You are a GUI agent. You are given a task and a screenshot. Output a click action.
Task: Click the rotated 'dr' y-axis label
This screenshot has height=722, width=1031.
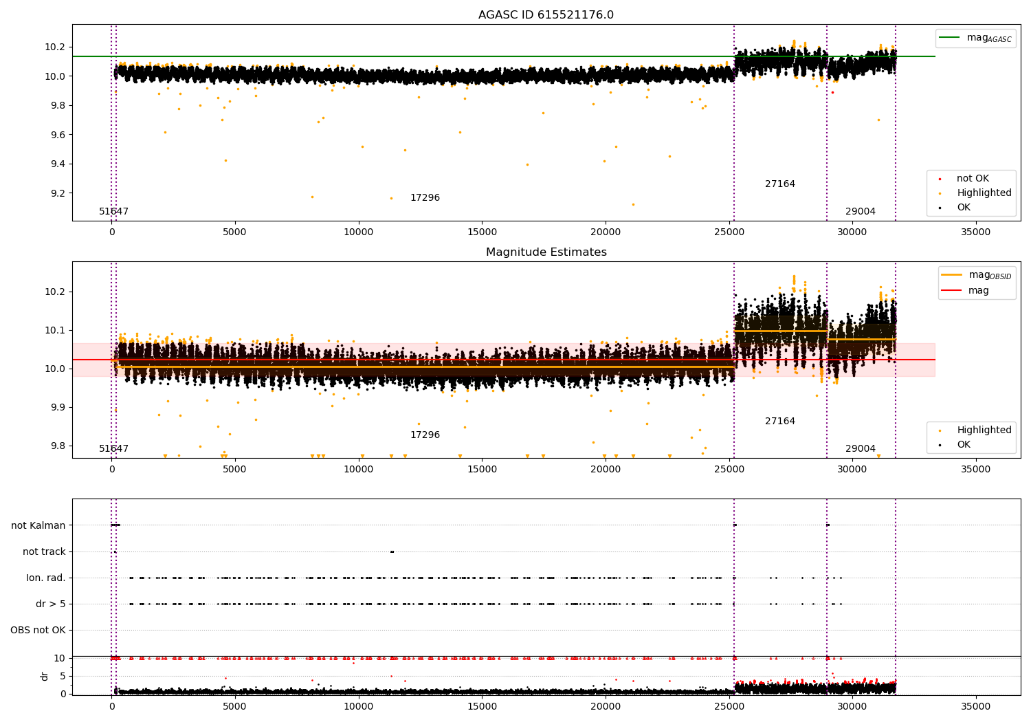[x=45, y=676]
